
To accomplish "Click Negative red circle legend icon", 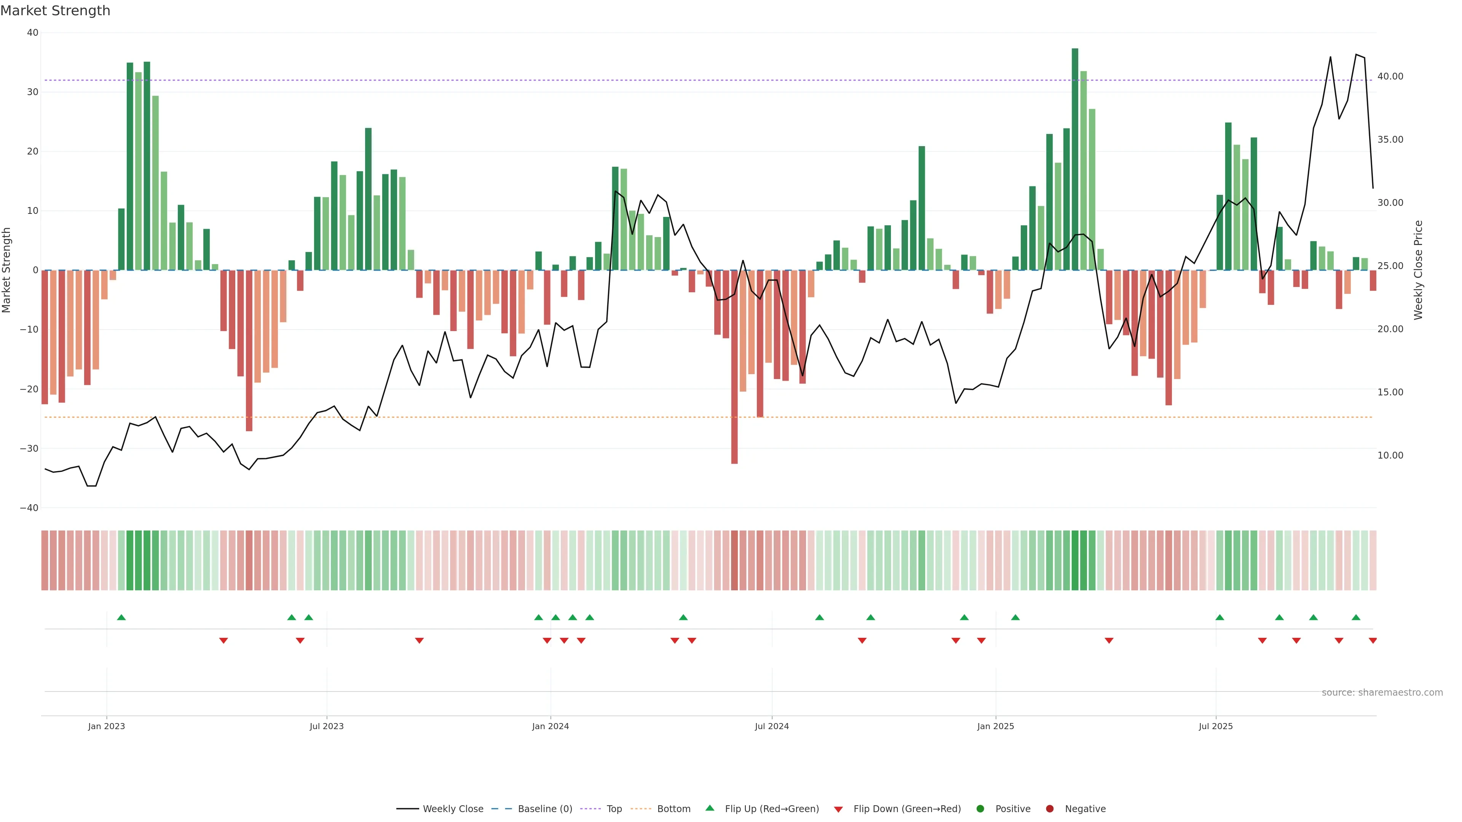I will pyautogui.click(x=1049, y=809).
